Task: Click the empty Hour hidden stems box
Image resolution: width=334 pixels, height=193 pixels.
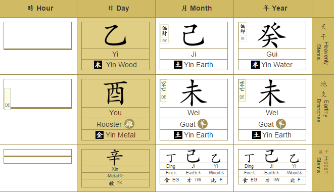Action: tap(38, 156)
